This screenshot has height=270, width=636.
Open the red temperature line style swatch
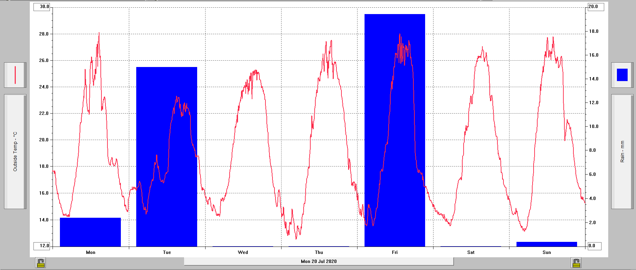pyautogui.click(x=15, y=75)
